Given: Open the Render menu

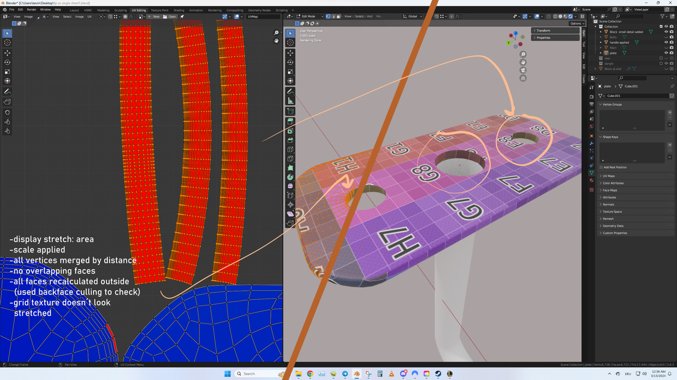Looking at the screenshot, I should click(32, 9).
